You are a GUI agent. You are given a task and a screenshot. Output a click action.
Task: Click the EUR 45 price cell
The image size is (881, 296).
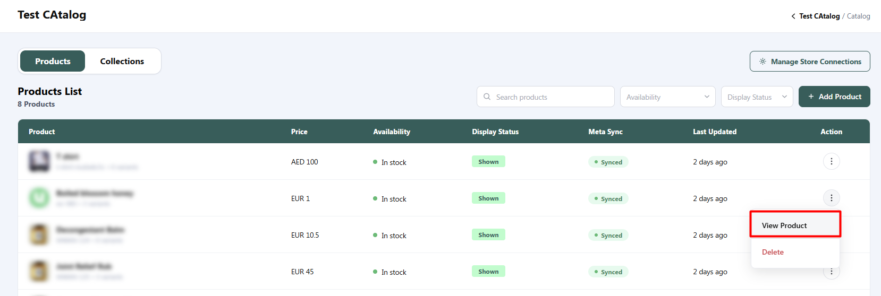tap(302, 272)
